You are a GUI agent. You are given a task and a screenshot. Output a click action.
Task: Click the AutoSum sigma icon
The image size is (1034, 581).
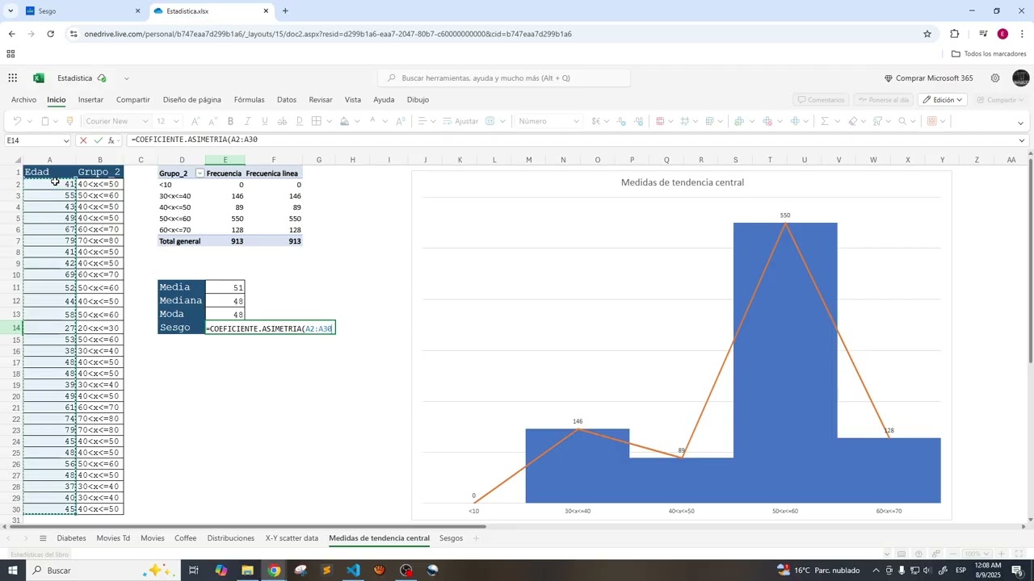pos(825,121)
